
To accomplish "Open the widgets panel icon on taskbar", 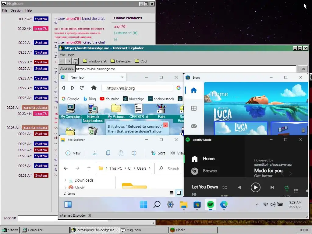I will [x=68, y=204].
